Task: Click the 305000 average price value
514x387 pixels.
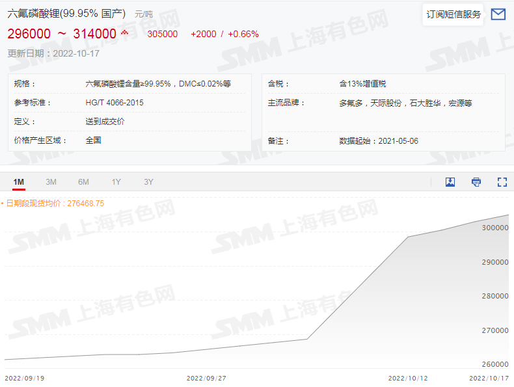Action: pyautogui.click(x=162, y=34)
